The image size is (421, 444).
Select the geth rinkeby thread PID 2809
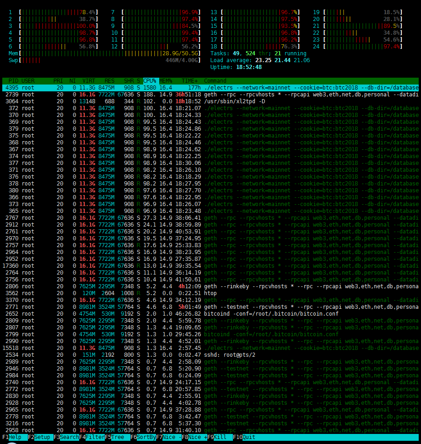[210, 321]
